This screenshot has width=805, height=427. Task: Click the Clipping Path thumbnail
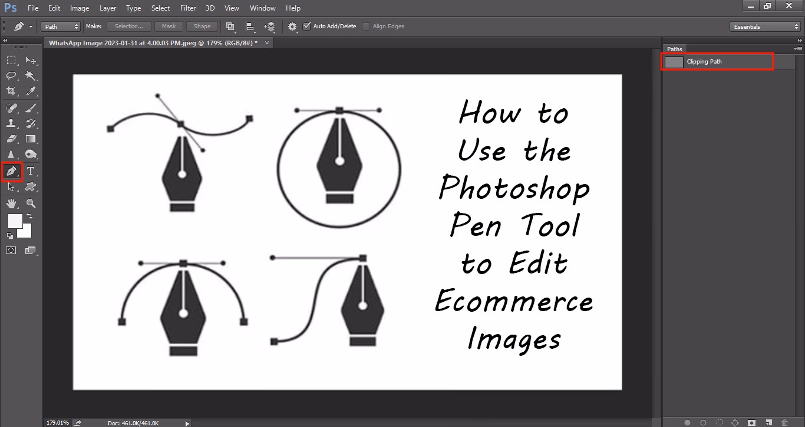(673, 62)
